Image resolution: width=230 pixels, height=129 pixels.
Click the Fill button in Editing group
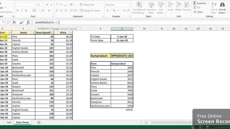(197, 8)
